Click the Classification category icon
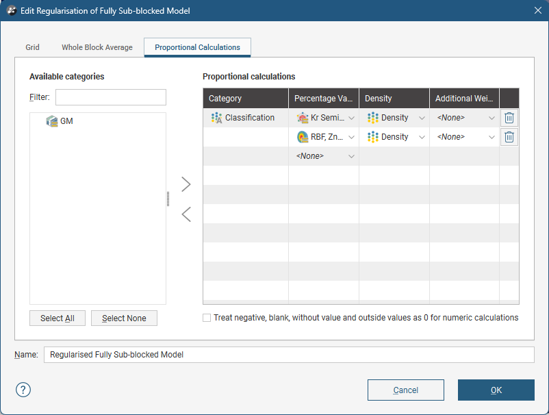Image resolution: width=549 pixels, height=415 pixels. 217,118
